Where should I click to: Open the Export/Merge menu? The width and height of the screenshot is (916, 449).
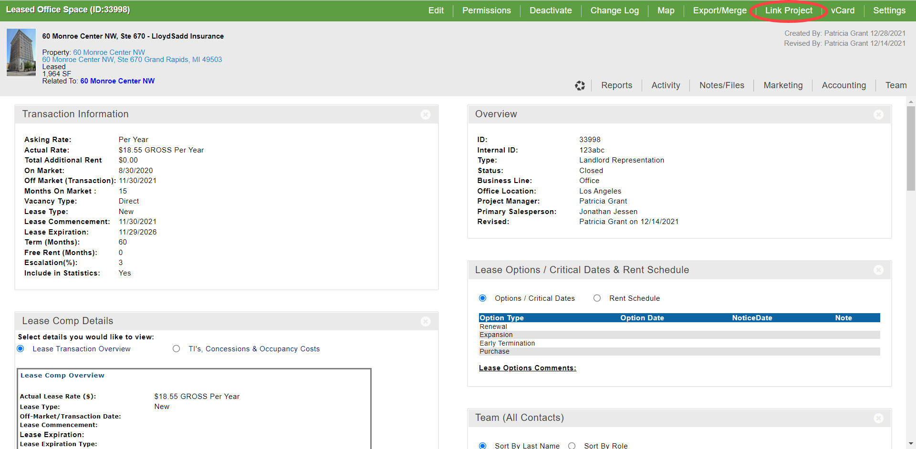tap(719, 10)
